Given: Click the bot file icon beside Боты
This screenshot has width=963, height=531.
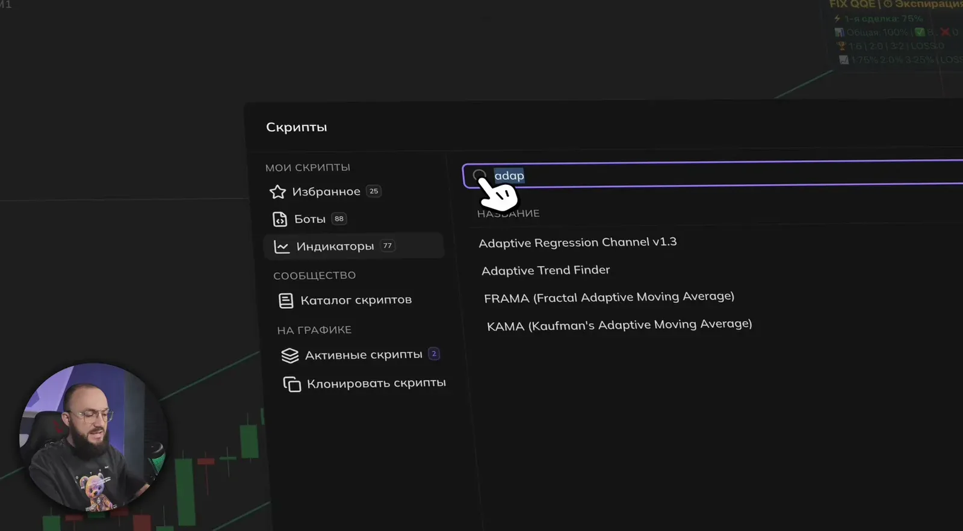Looking at the screenshot, I should tap(280, 219).
